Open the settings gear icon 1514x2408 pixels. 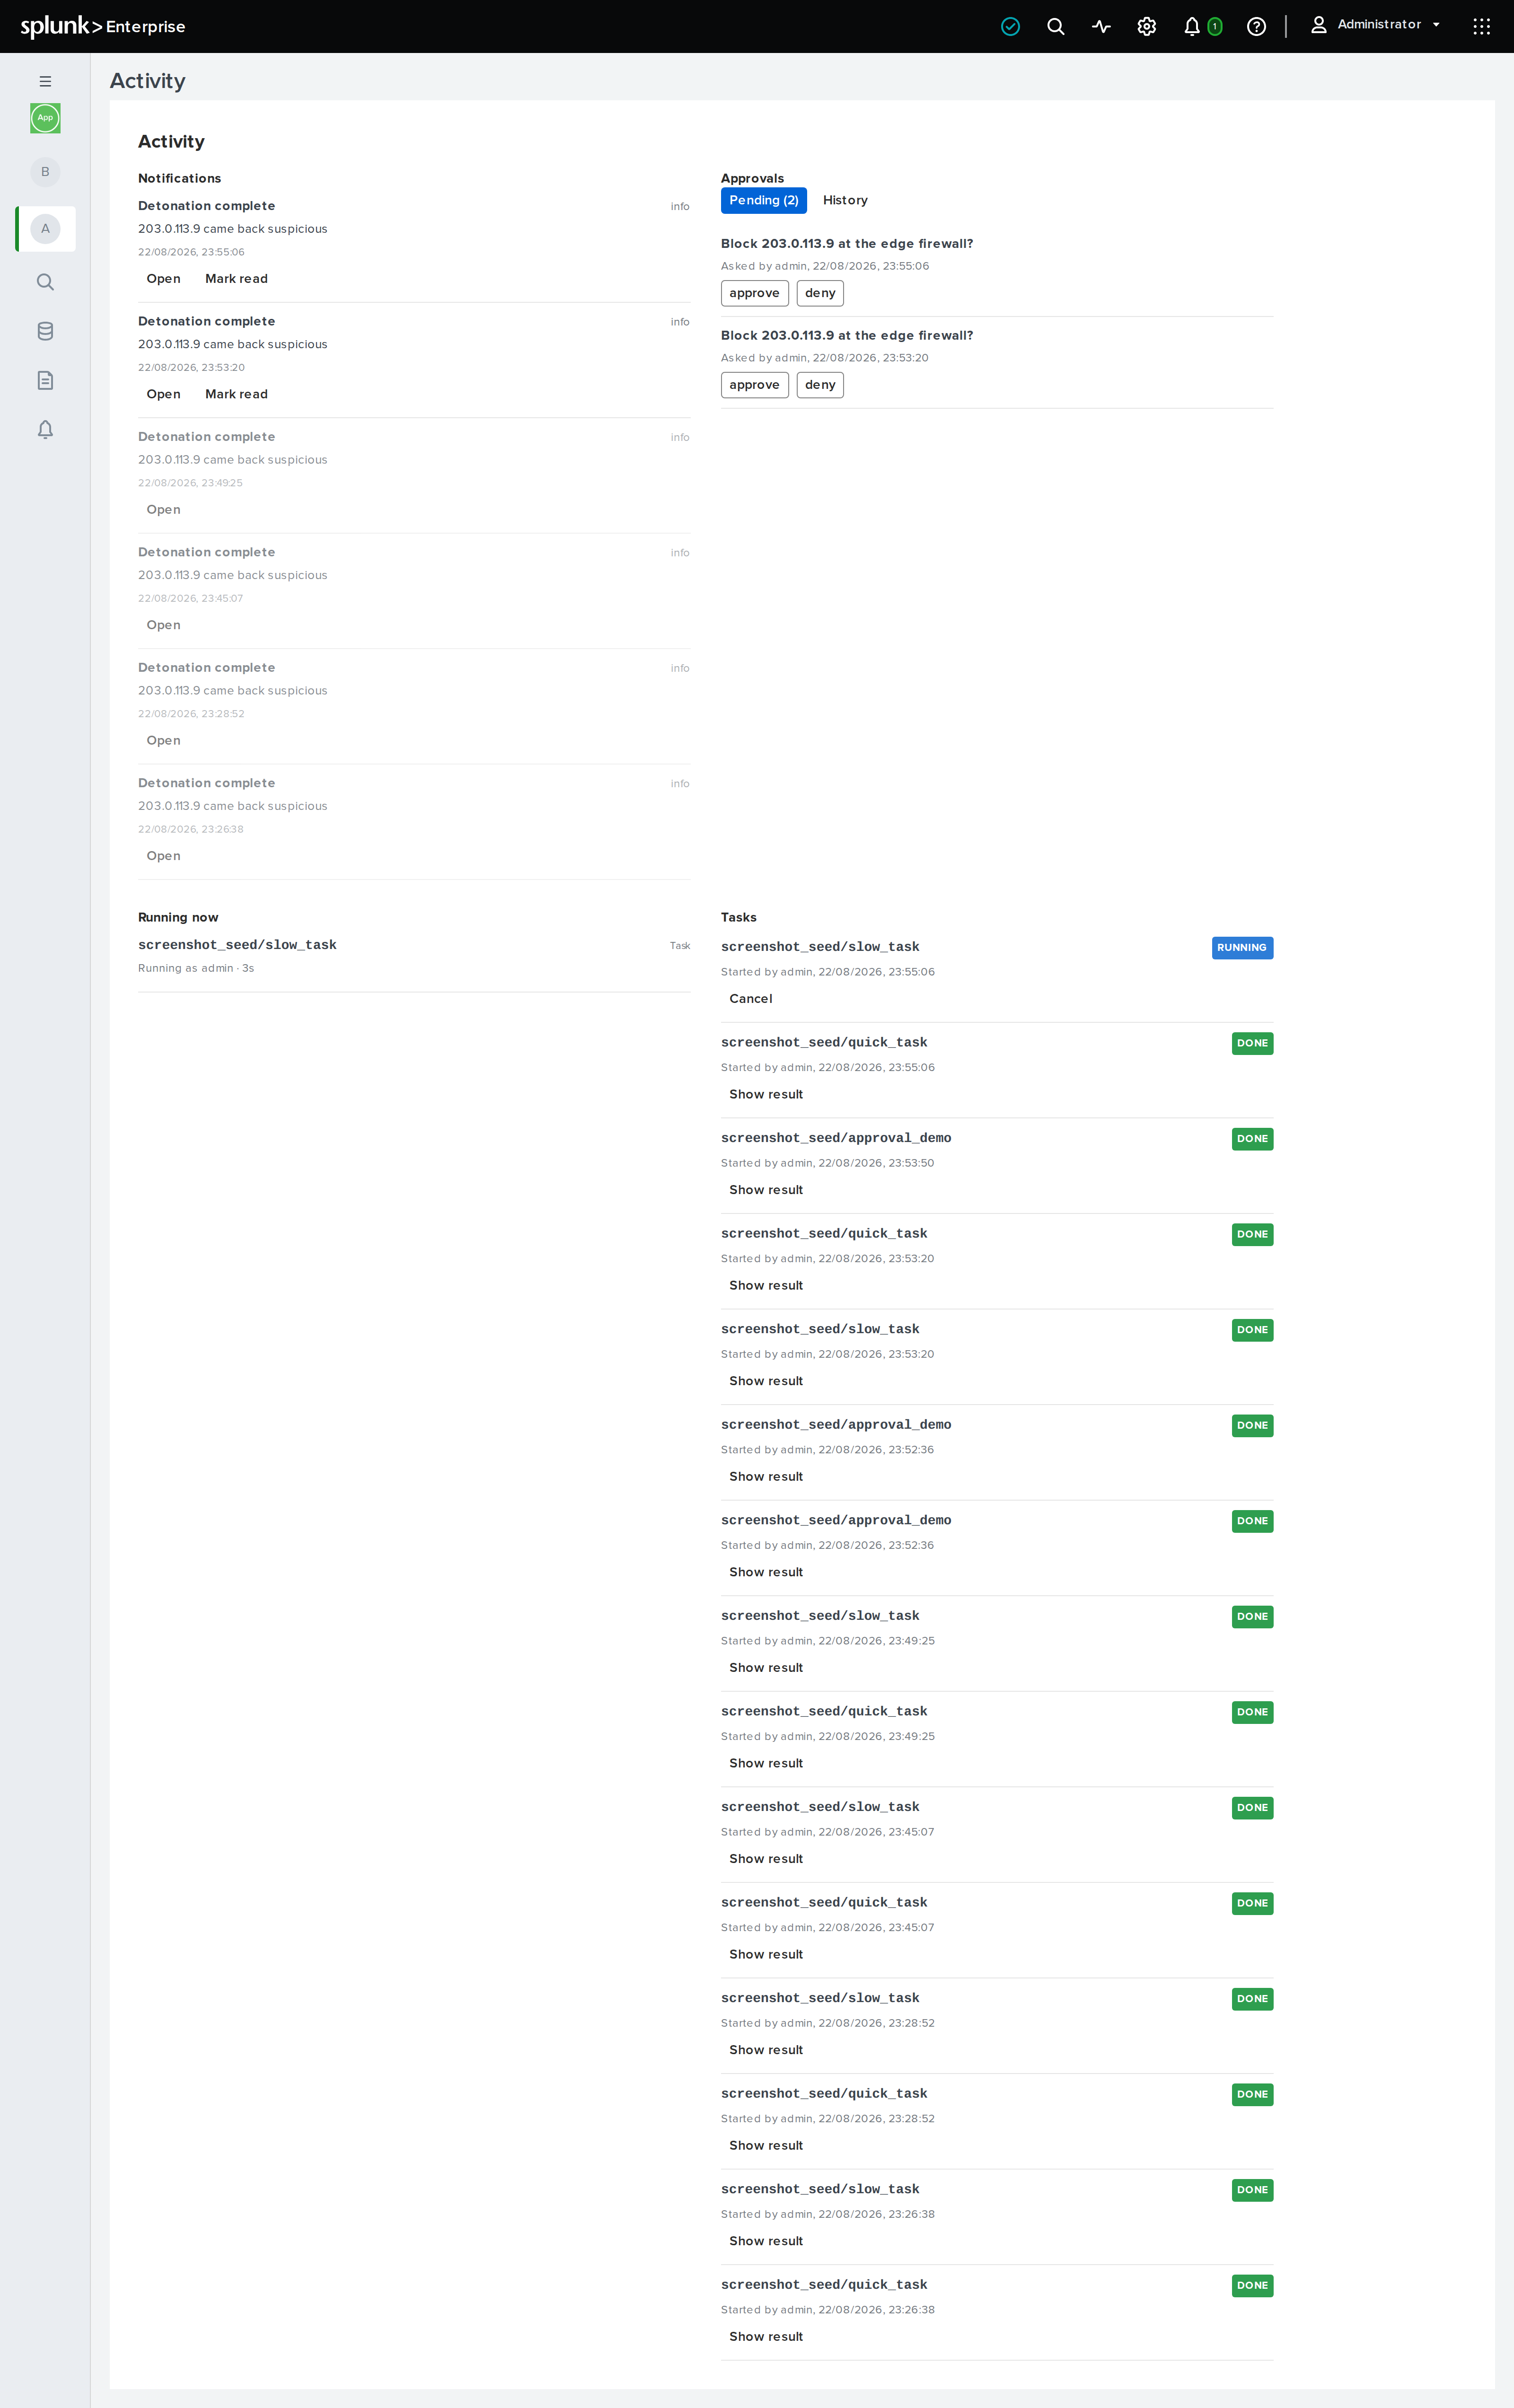[1146, 27]
